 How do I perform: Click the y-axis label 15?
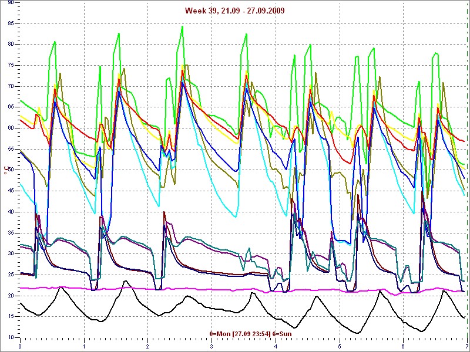10,317
